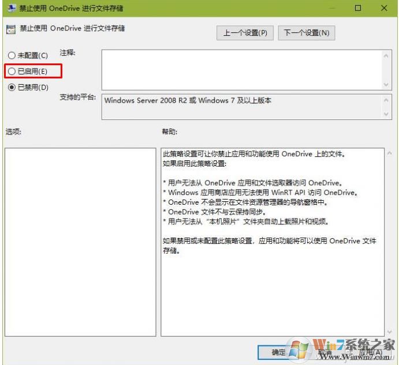Select the 未配置(C) radio button
Viewport: 399px width, 365px height.
(12, 55)
